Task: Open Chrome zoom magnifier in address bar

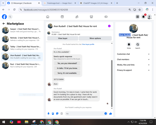Action: [130, 10]
